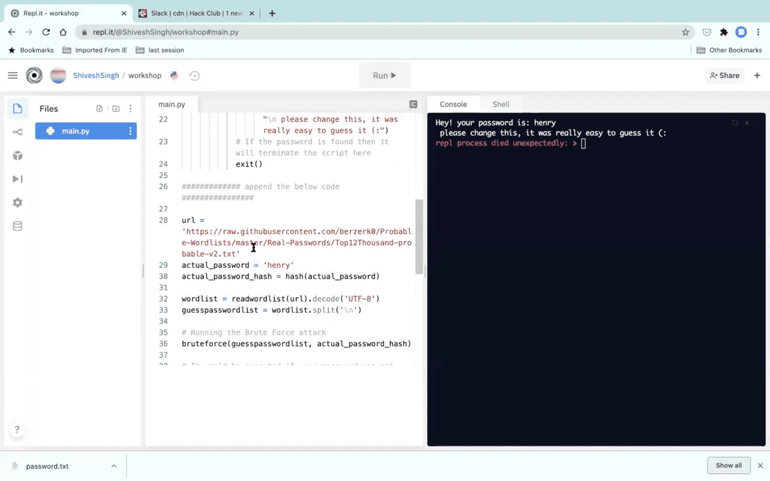
Task: Click the Python language icon beside the workshop name
Action: [174, 75]
